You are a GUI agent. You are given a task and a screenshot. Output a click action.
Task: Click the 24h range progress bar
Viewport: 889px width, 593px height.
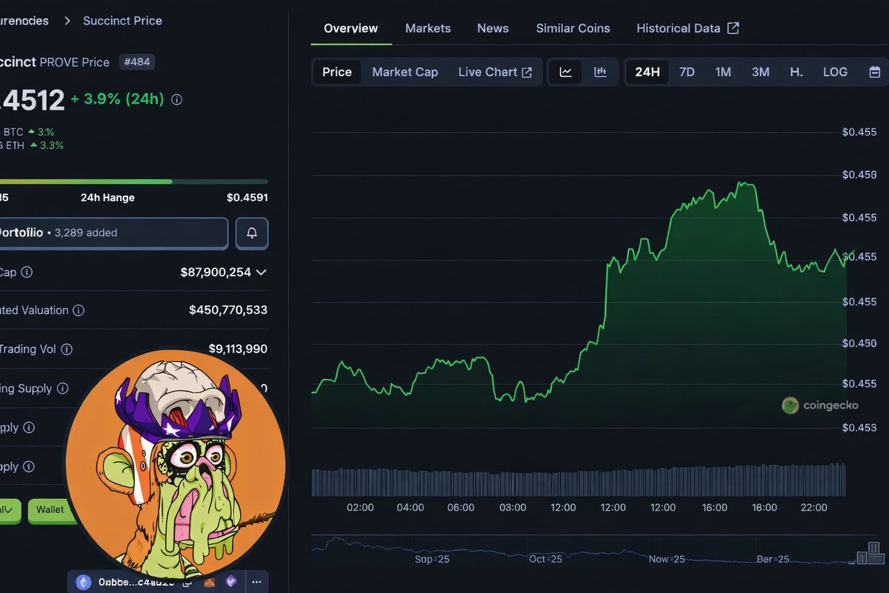click(133, 182)
